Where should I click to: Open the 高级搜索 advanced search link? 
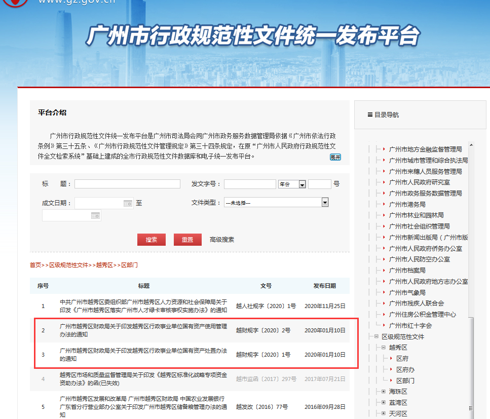point(222,240)
